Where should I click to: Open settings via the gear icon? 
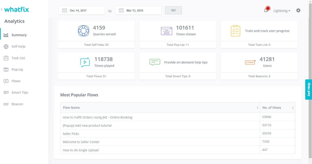[x=298, y=10]
